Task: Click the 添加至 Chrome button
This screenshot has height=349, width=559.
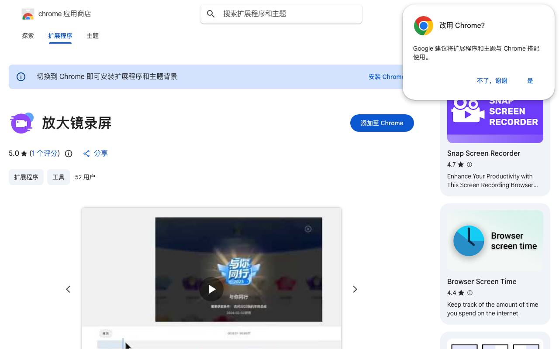Action: pyautogui.click(x=382, y=123)
